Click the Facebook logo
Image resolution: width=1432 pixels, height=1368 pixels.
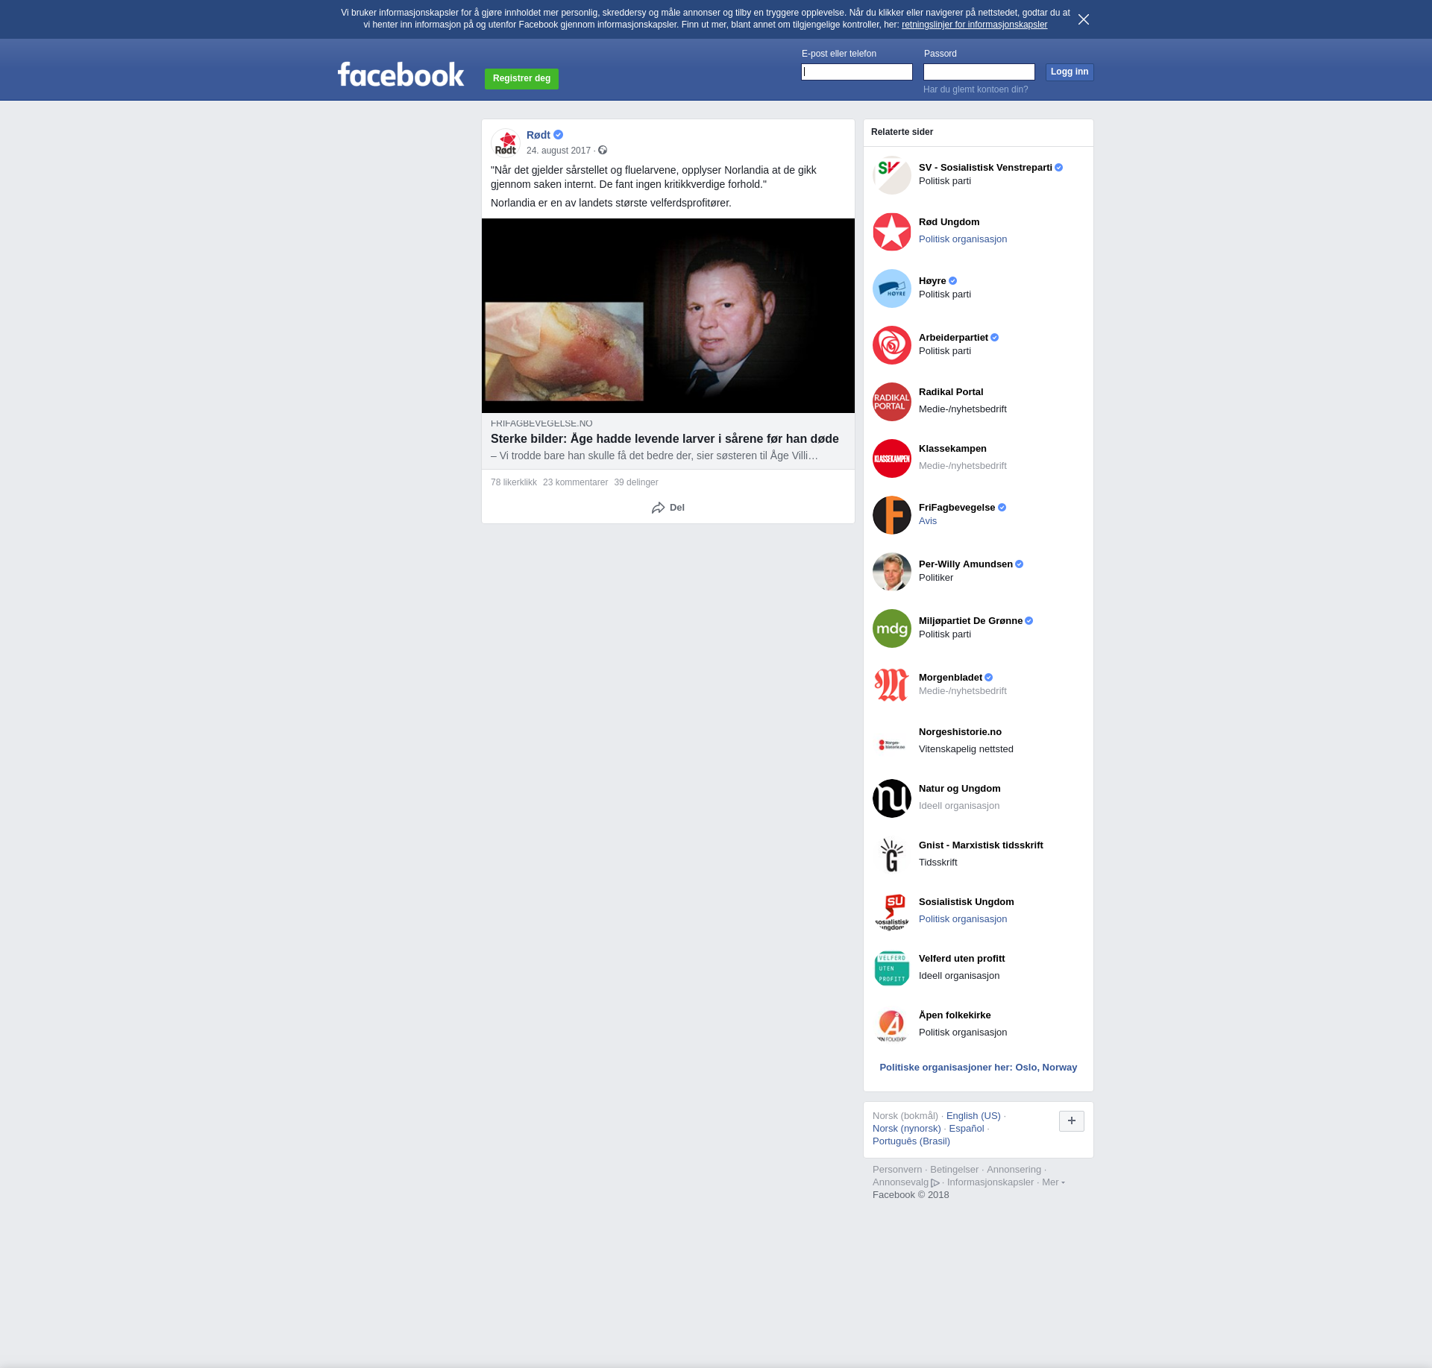click(401, 75)
